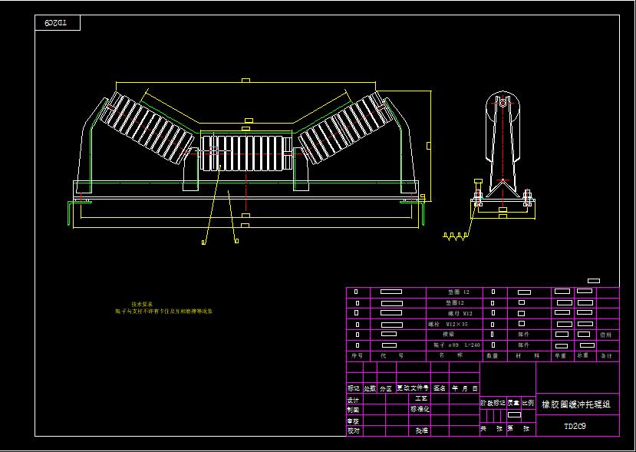Select the 批准 label
Image resolution: width=636 pixels, height=452 pixels.
tap(421, 431)
